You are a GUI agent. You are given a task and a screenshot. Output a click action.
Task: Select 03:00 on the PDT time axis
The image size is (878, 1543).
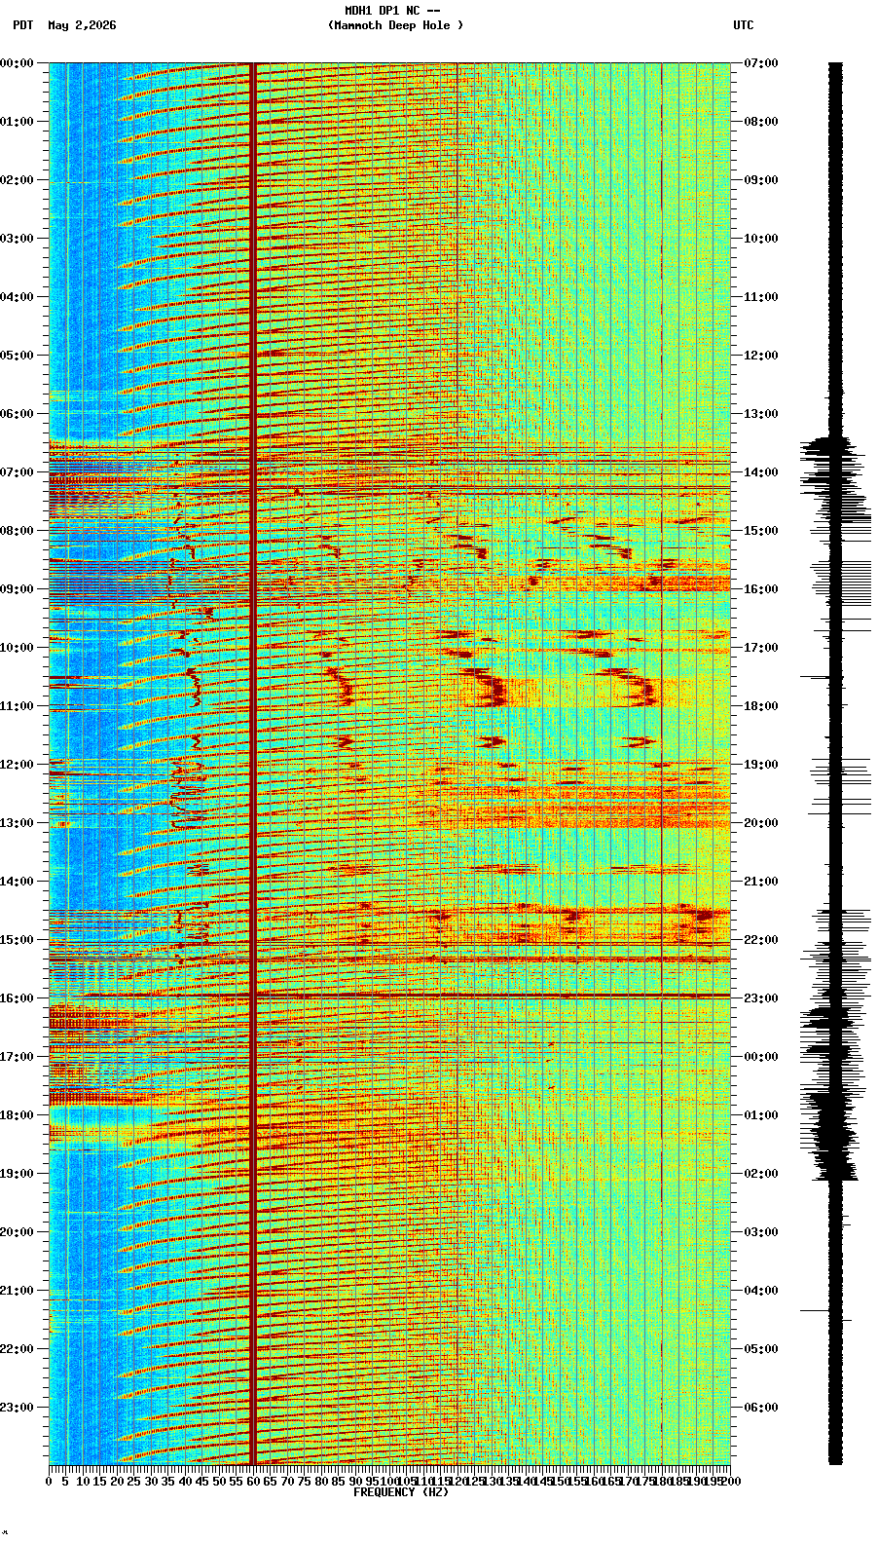[x=18, y=239]
